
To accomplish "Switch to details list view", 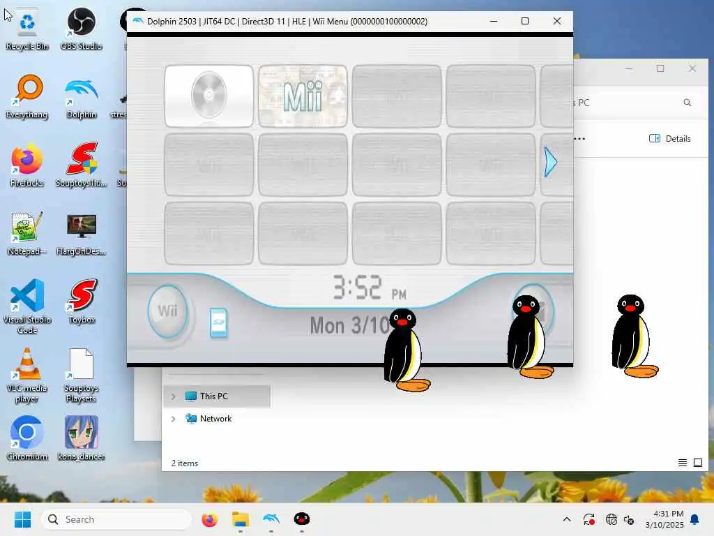I will [682, 463].
